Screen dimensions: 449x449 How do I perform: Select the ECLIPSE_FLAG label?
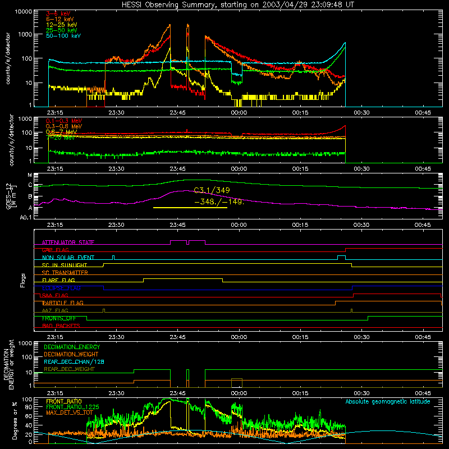tap(61, 288)
